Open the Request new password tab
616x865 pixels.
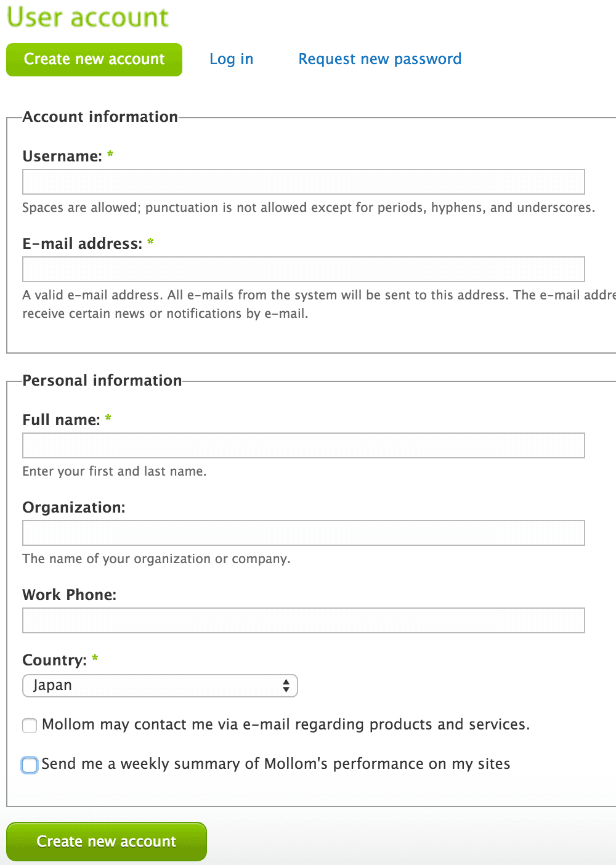[379, 59]
